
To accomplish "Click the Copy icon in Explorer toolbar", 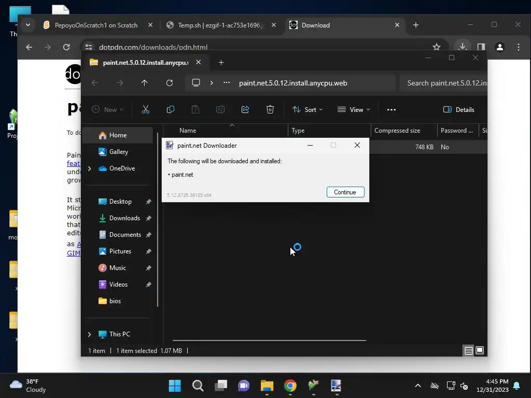I will tap(170, 109).
